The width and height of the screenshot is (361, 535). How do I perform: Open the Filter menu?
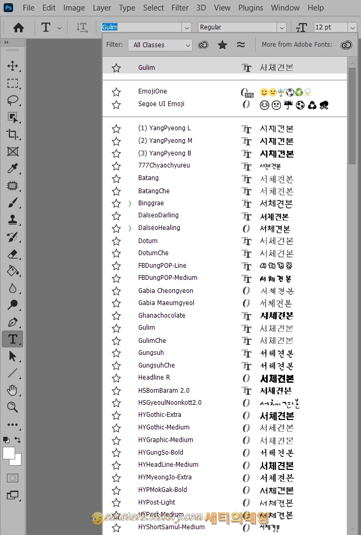click(x=180, y=7)
